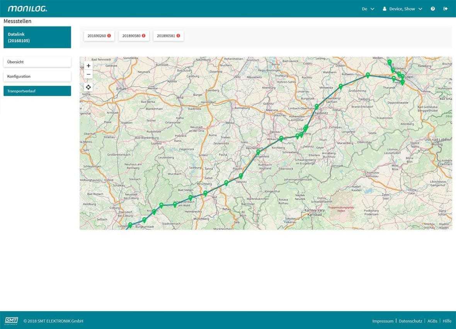Open the De language dropdown
The image size is (456, 329).
368,9
